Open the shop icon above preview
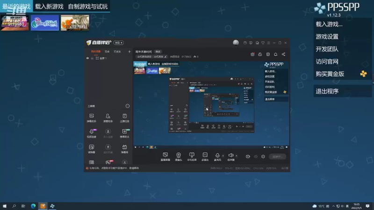 click(x=268, y=54)
